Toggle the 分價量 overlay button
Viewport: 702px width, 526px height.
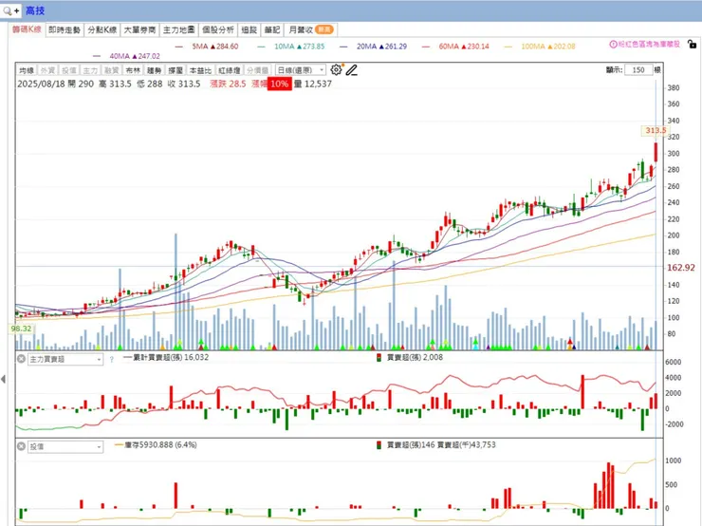pyautogui.click(x=257, y=70)
